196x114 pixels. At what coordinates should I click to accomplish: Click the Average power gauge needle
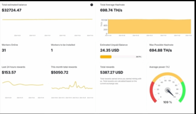coord(170,92)
